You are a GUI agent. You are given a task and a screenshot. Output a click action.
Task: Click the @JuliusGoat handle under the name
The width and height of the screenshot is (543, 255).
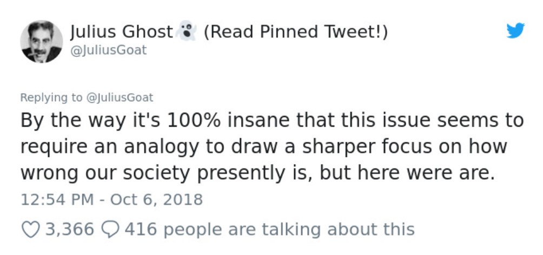[108, 50]
